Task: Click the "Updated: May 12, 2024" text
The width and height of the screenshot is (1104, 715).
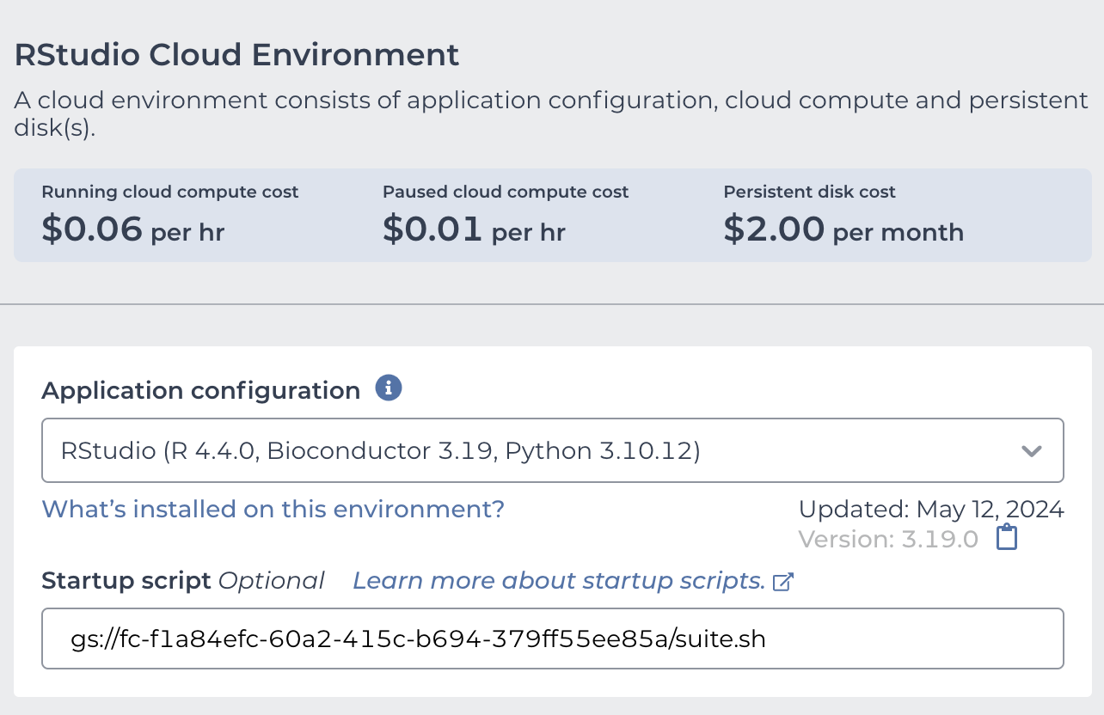Action: [x=931, y=510]
